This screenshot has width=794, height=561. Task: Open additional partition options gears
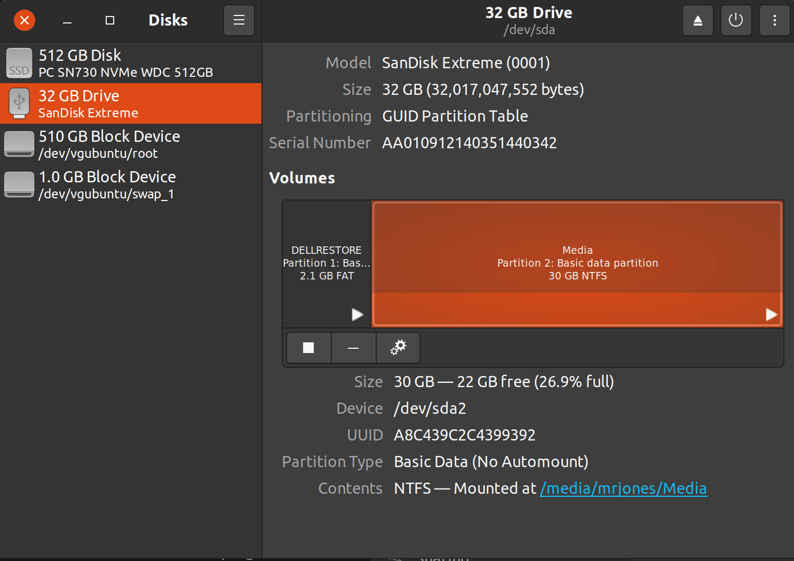pyautogui.click(x=398, y=348)
